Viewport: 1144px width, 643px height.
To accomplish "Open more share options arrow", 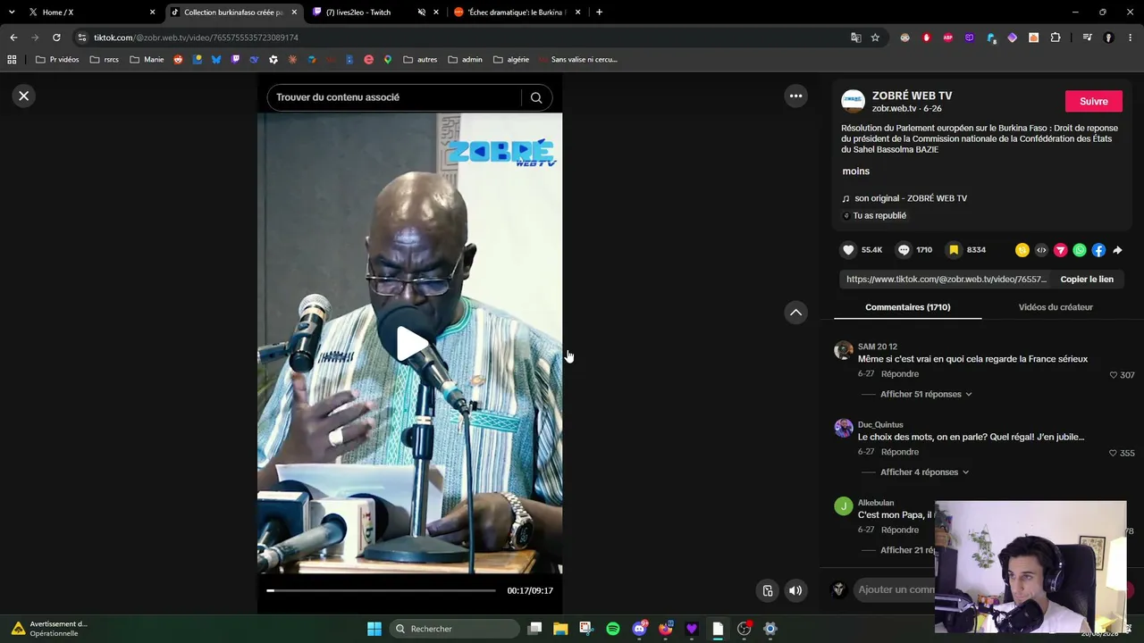I will (x=1117, y=250).
